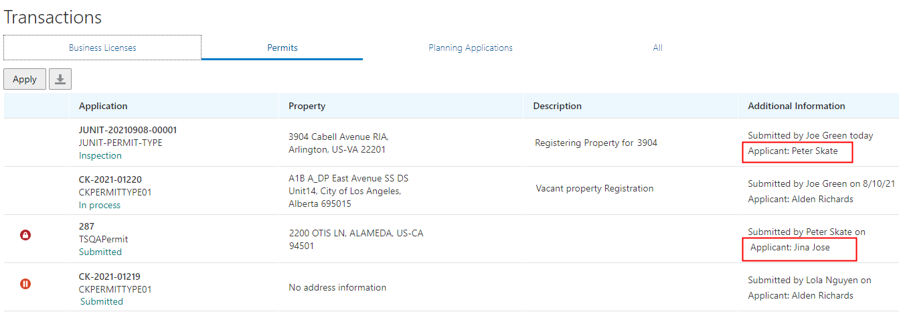Click the In process status link

[100, 205]
